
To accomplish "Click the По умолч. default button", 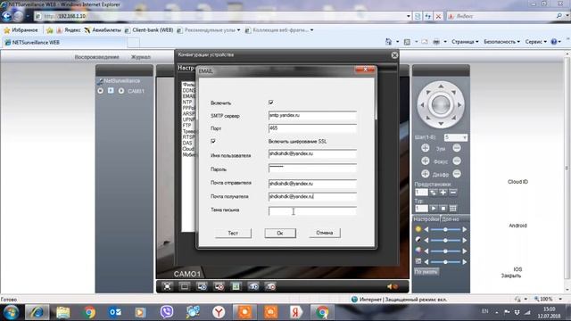I will [426, 272].
